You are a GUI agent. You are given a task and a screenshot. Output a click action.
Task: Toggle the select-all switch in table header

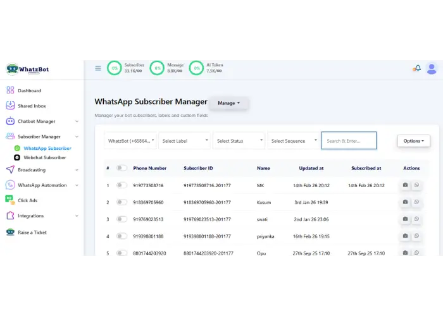(x=122, y=168)
